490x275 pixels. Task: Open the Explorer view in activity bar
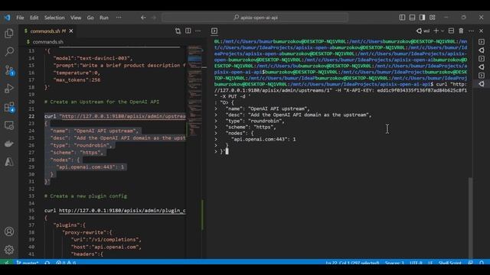coord(9,34)
